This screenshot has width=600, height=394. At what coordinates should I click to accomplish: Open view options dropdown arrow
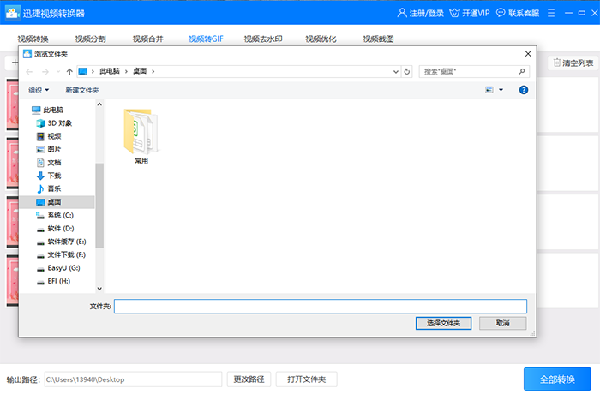(x=501, y=90)
